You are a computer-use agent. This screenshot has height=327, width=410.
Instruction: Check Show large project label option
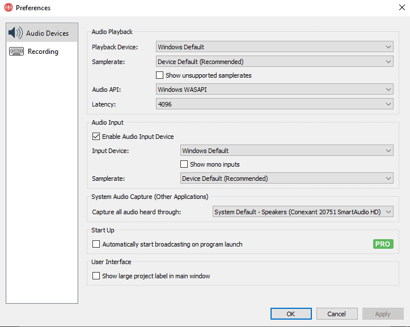96,276
